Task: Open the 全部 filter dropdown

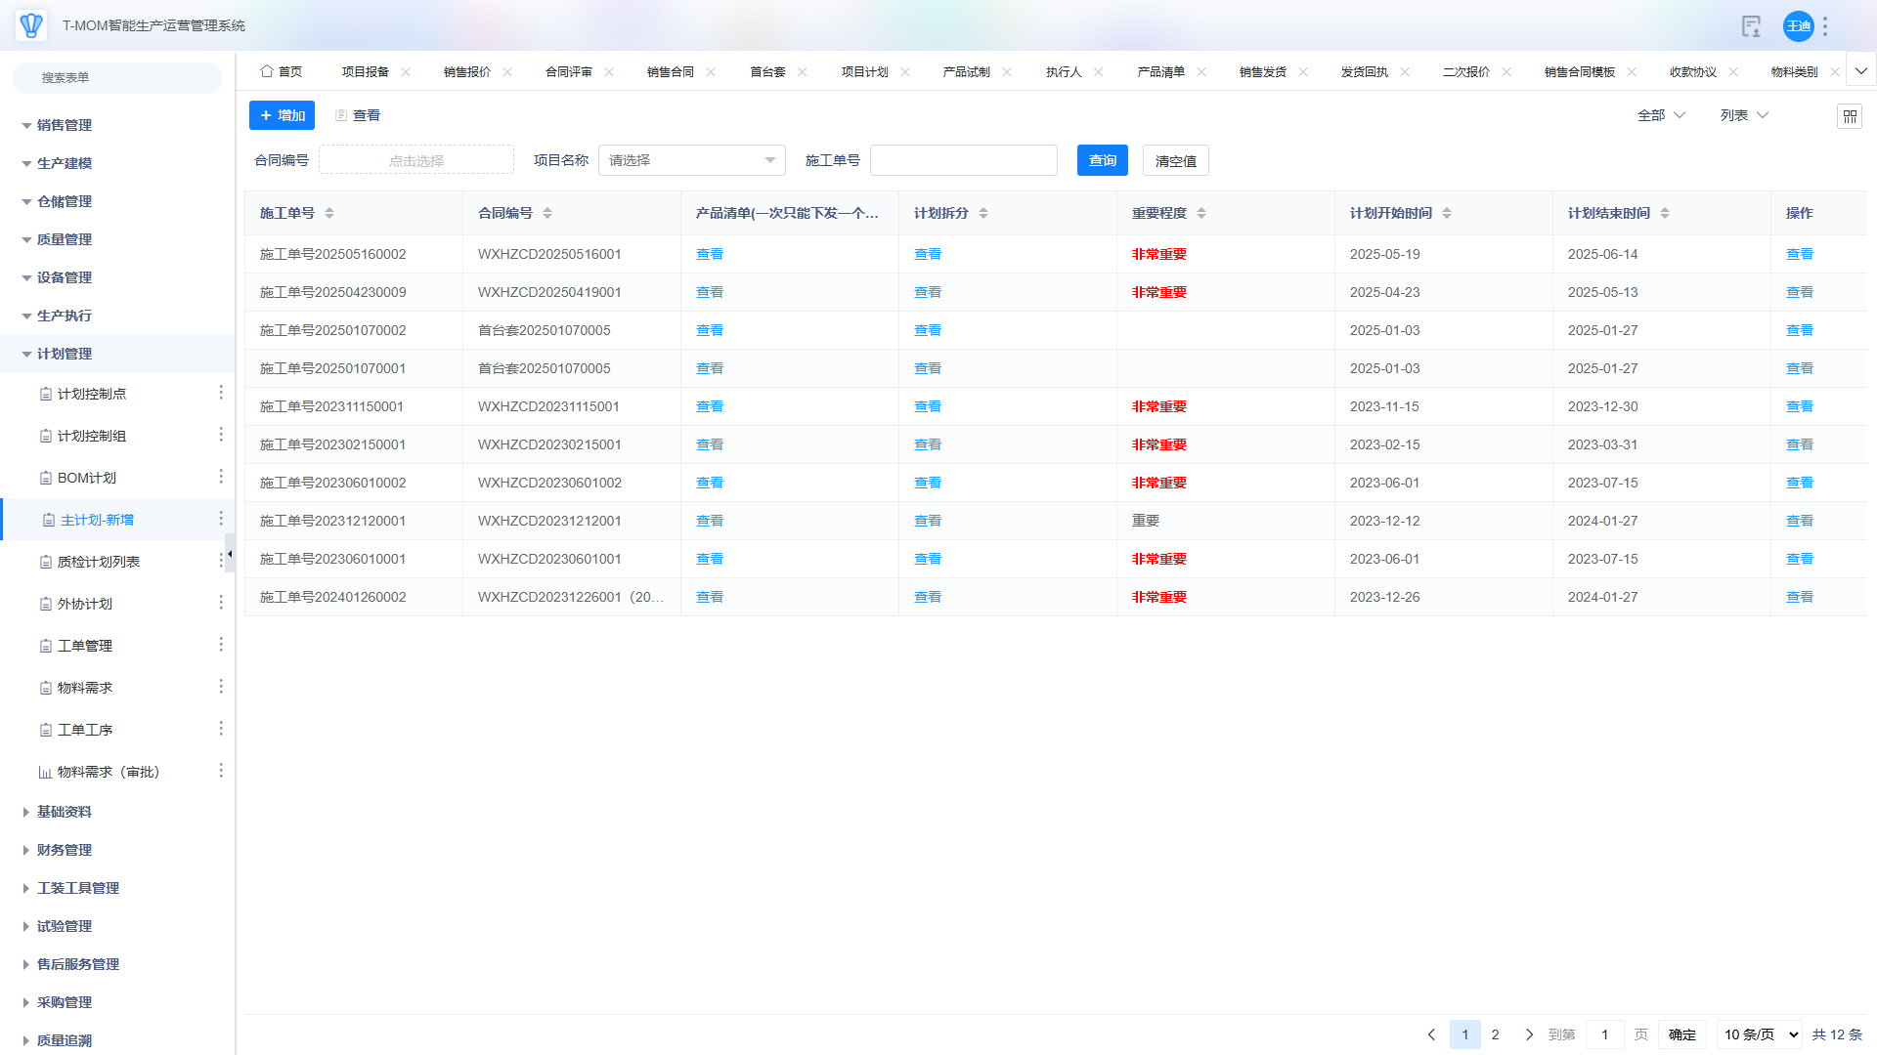Action: click(x=1661, y=115)
